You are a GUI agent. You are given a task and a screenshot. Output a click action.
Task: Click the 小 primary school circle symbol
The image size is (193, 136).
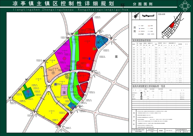click(x=54, y=73)
